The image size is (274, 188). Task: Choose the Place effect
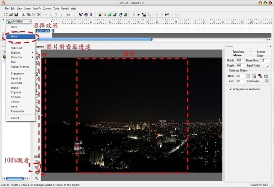click(21, 27)
